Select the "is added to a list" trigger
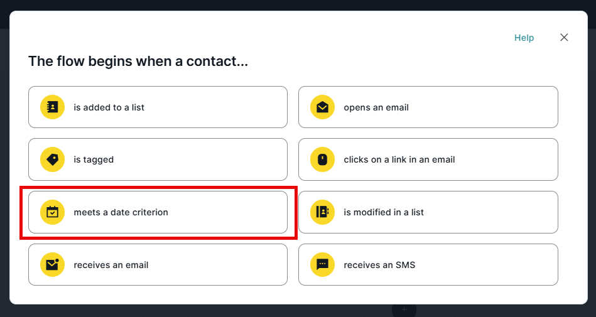This screenshot has height=317, width=596. 158,107
